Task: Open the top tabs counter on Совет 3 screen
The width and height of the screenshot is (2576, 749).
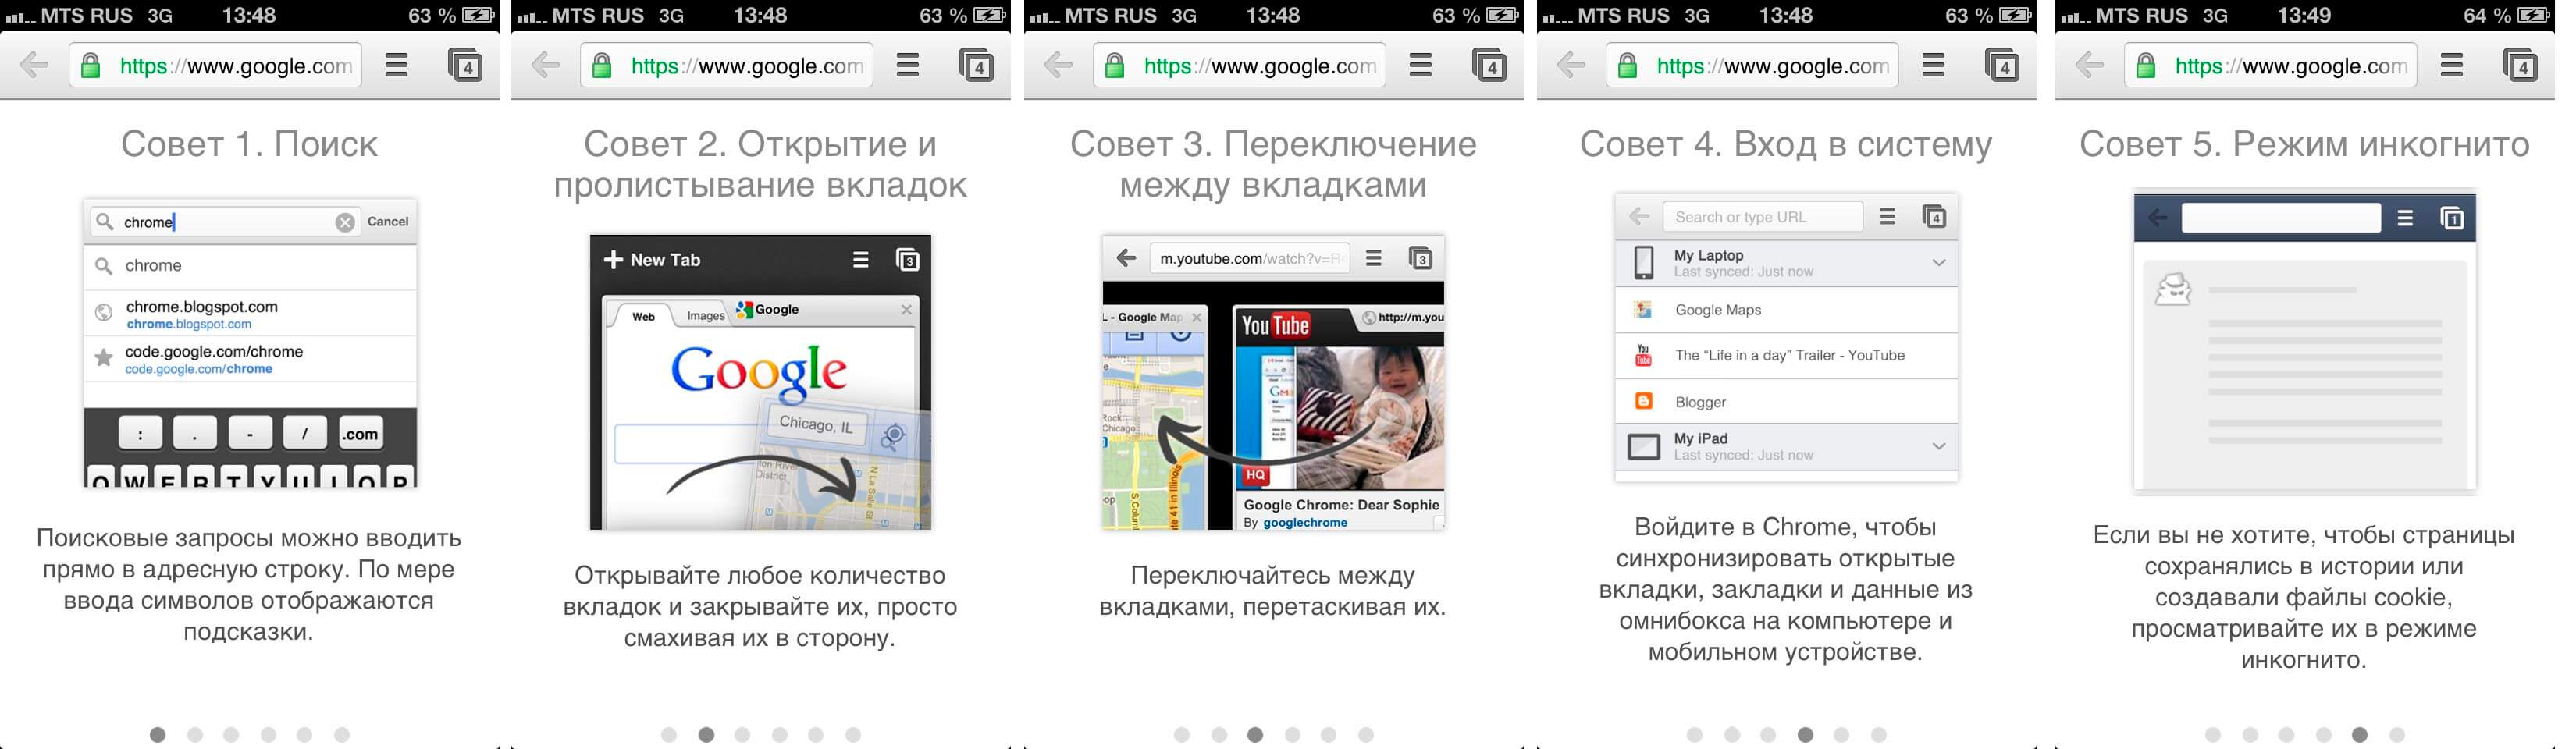Action: 1489,65
